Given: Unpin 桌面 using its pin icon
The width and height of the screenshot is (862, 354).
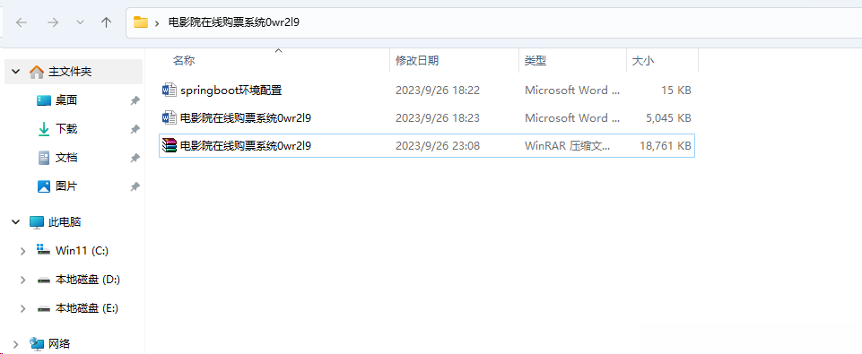Looking at the screenshot, I should pyautogui.click(x=135, y=100).
